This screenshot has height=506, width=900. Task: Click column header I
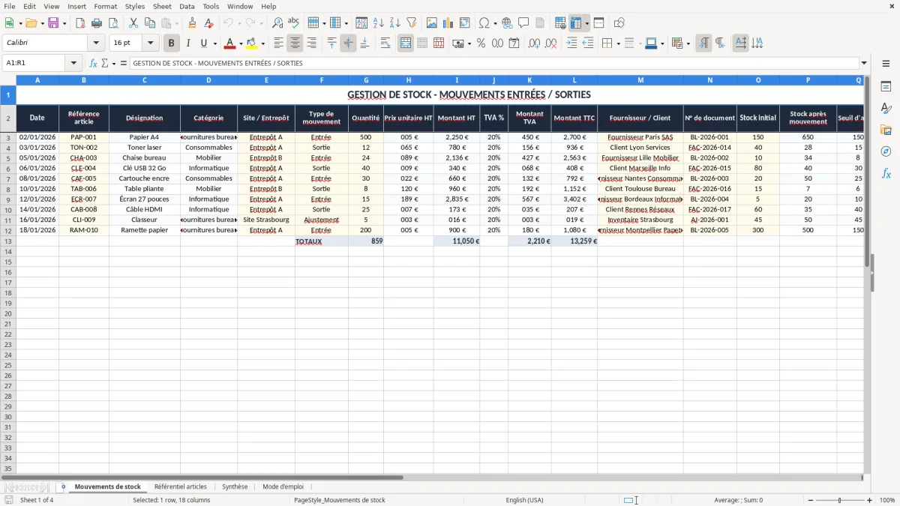point(457,79)
